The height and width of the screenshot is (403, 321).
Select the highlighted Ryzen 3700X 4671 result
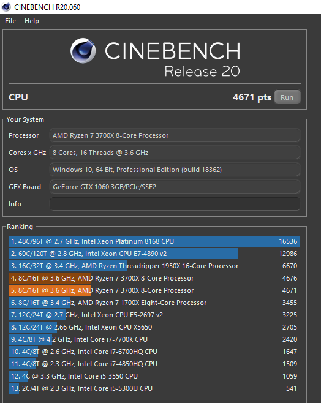[154, 290]
